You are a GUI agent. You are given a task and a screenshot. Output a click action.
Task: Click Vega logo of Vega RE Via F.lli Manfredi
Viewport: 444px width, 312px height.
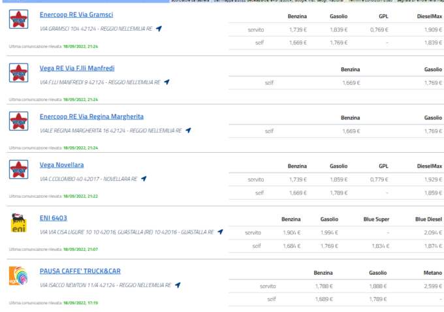coord(19,72)
